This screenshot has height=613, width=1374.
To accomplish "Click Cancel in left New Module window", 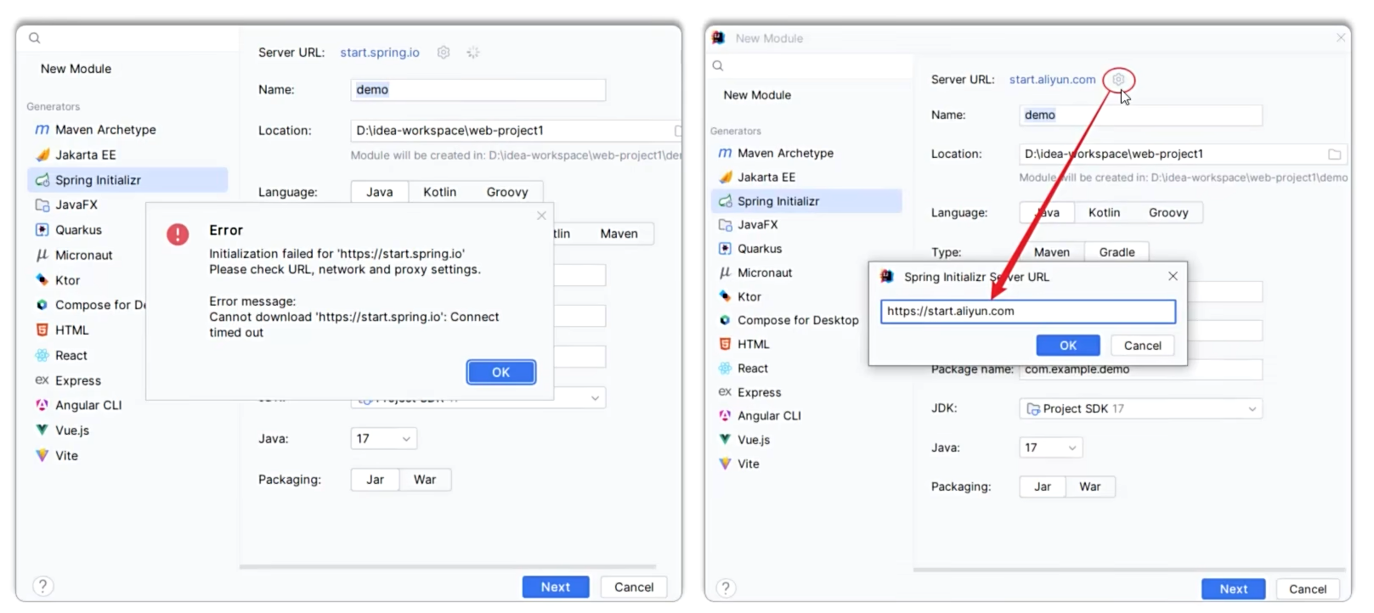I will (x=634, y=587).
